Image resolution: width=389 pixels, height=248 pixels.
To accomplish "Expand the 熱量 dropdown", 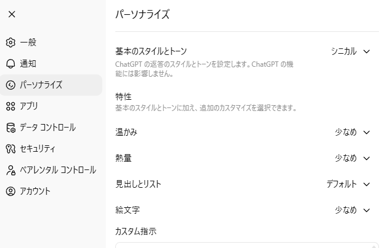I will pyautogui.click(x=352, y=158).
